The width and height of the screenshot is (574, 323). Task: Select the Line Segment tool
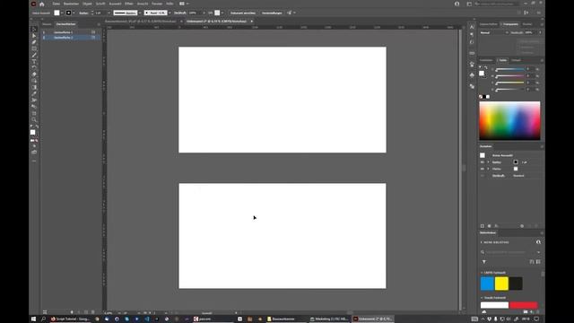click(x=34, y=56)
